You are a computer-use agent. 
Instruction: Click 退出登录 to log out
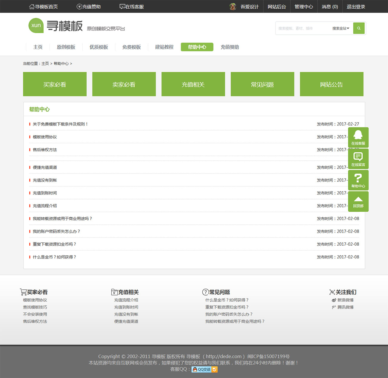tap(356, 7)
